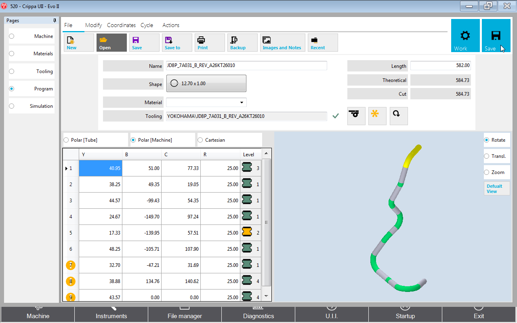Image resolution: width=517 pixels, height=323 pixels.
Task: Click the table scroll down arrow
Action: (266, 296)
